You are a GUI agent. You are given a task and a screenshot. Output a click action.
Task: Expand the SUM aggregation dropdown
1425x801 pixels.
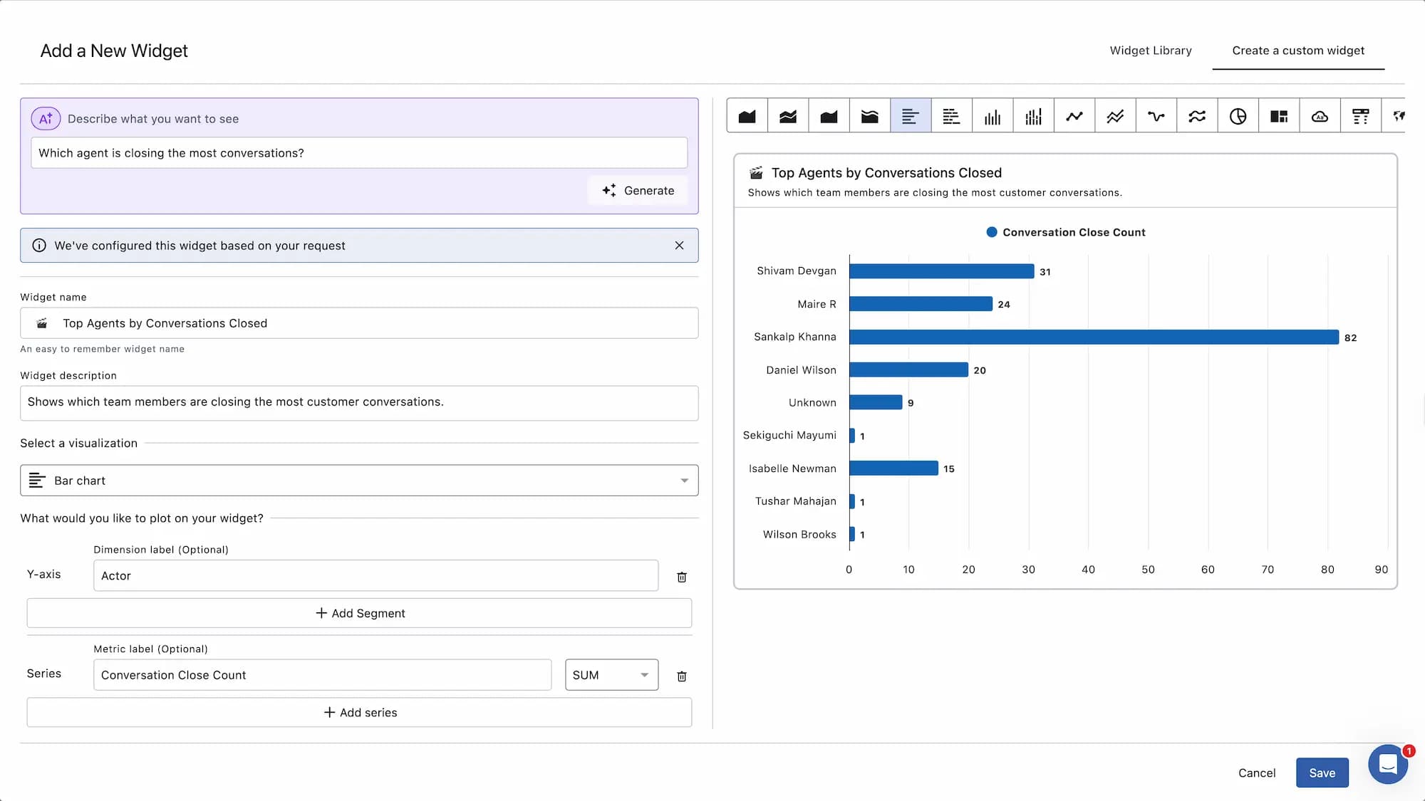pos(611,675)
